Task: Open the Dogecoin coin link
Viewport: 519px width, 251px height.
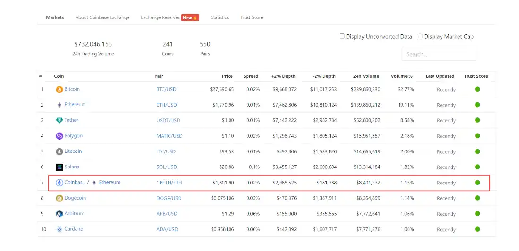Action: click(75, 198)
